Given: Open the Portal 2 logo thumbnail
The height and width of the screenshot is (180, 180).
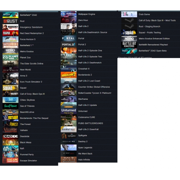Looking at the screenshot, I should pyautogui.click(x=69, y=45).
